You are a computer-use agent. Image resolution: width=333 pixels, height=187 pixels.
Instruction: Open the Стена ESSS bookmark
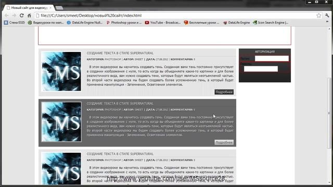15,22
